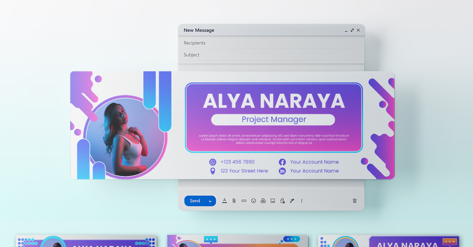Insert signature using the pen icon
This screenshot has width=473, height=247.
point(292,201)
